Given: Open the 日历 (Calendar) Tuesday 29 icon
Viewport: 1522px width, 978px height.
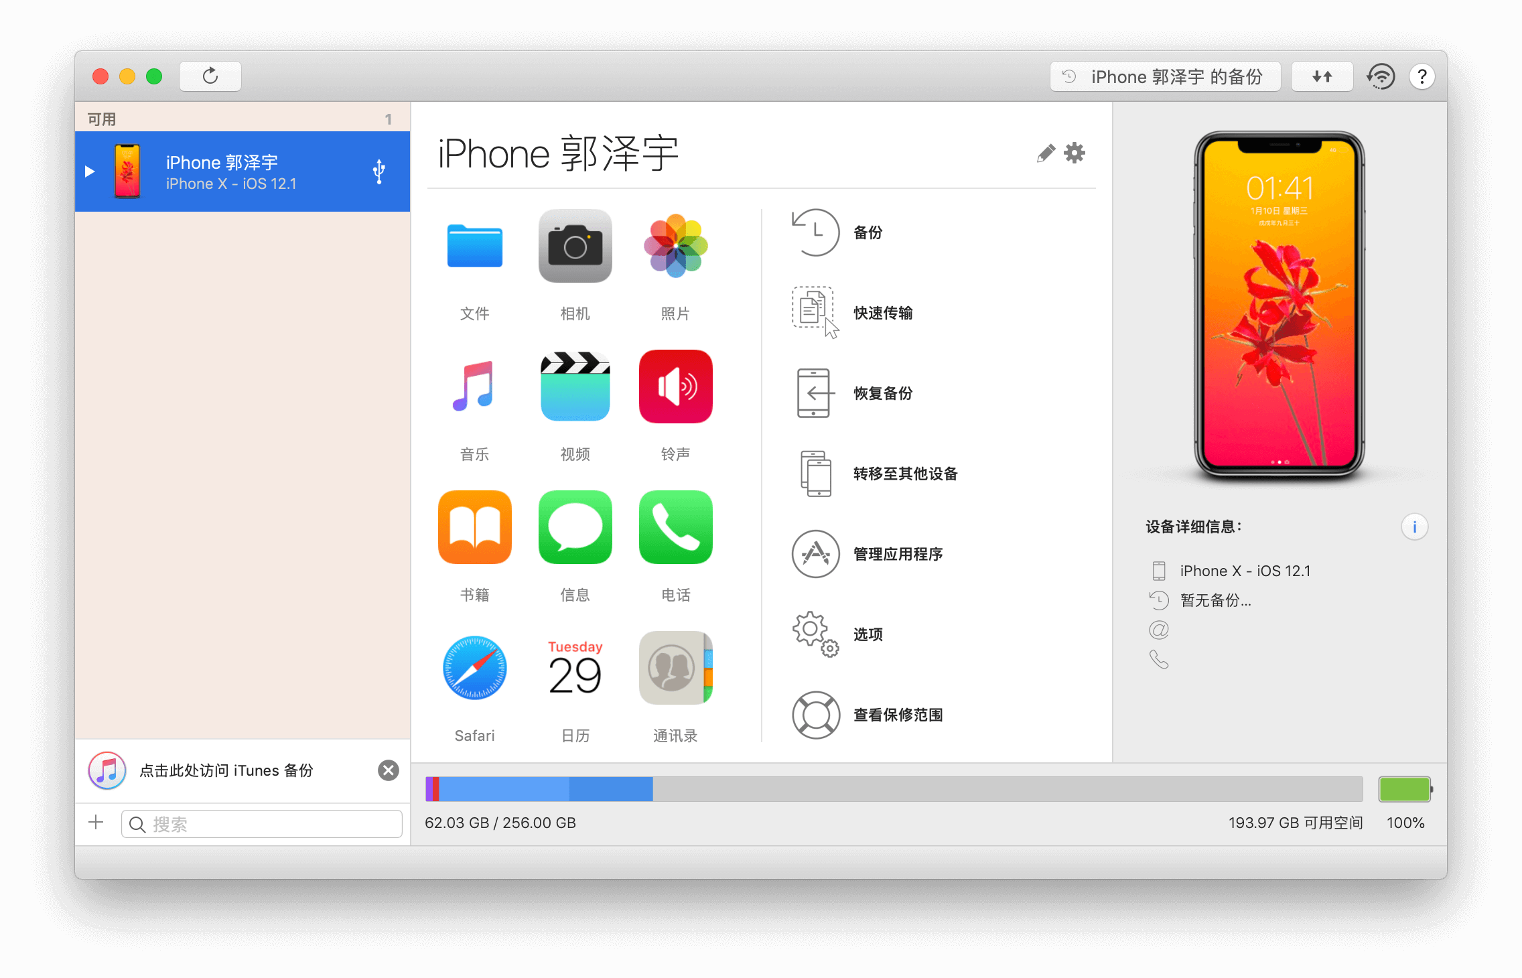Looking at the screenshot, I should pyautogui.click(x=575, y=668).
